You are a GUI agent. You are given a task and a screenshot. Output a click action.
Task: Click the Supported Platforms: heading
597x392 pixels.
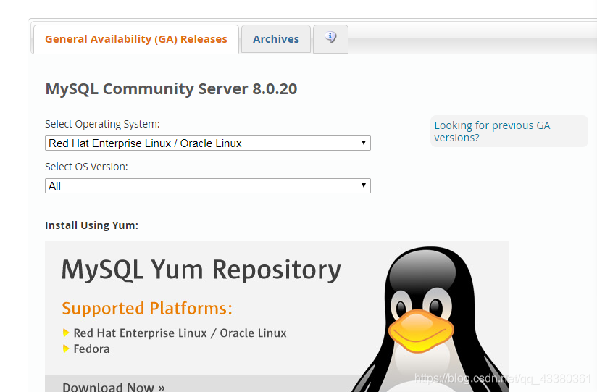(147, 308)
